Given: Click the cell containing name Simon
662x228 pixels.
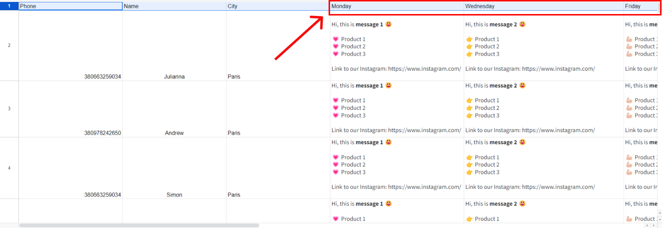Looking at the screenshot, I should pos(174,195).
